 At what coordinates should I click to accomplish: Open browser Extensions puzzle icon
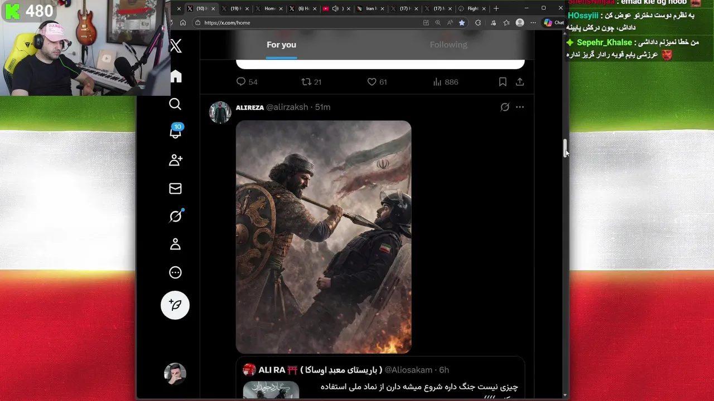click(x=478, y=23)
